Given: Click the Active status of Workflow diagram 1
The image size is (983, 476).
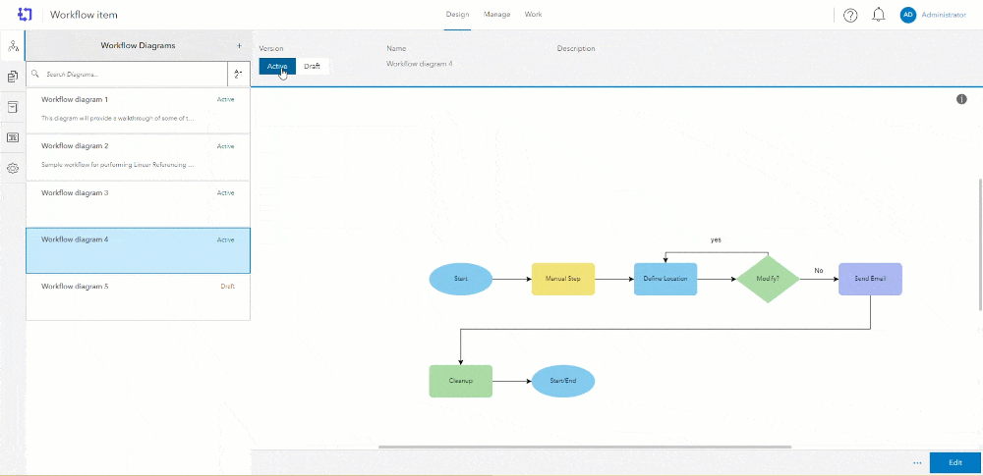Looking at the screenshot, I should pyautogui.click(x=226, y=99).
